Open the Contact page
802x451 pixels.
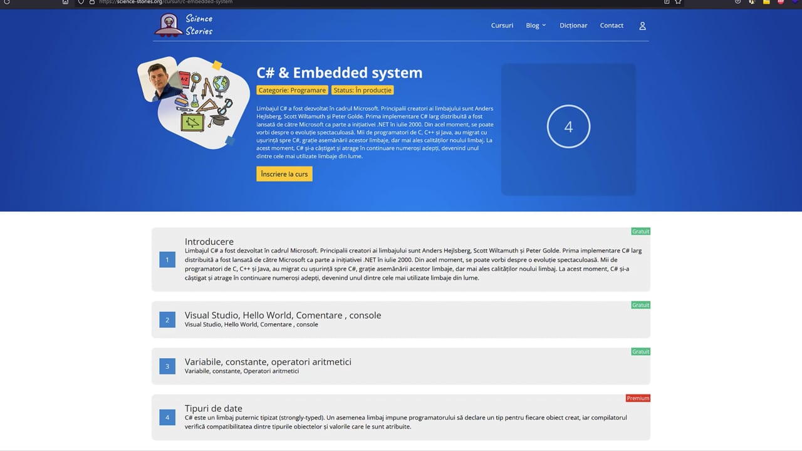tap(612, 26)
